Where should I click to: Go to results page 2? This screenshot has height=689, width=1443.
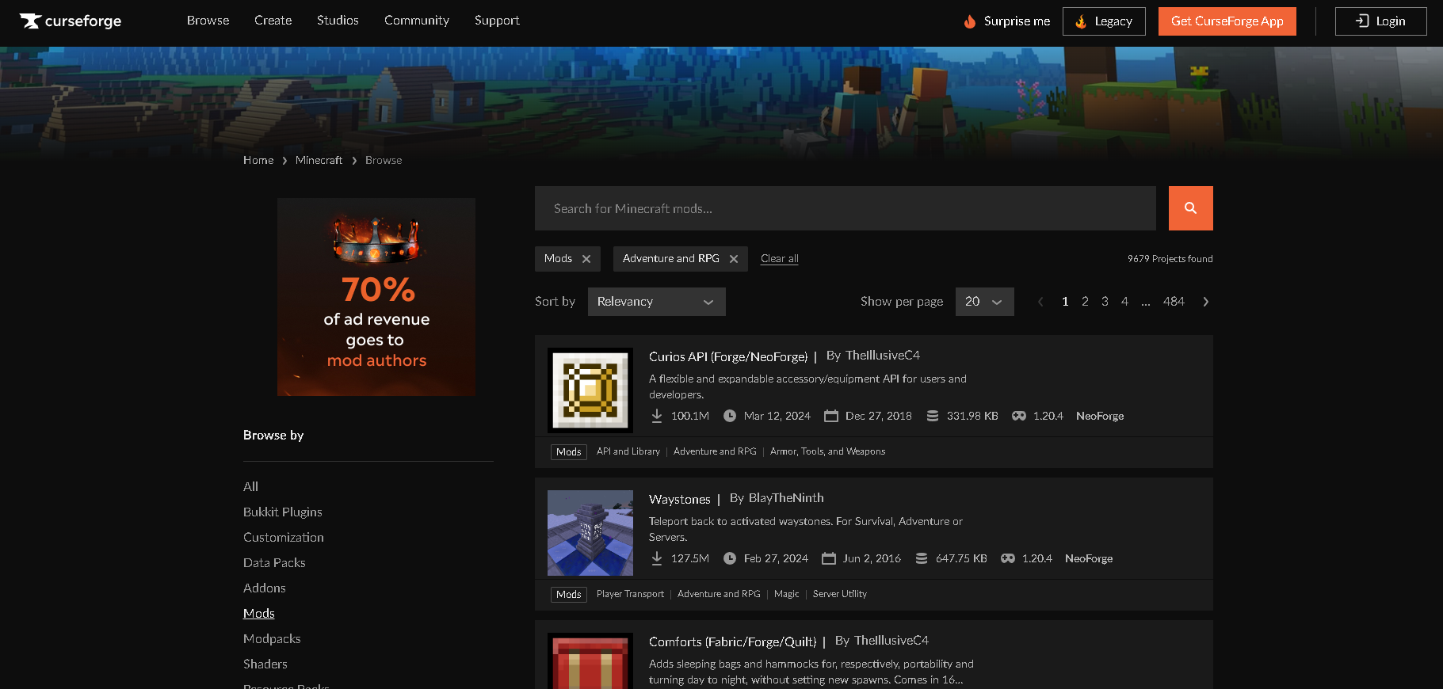pyautogui.click(x=1085, y=302)
